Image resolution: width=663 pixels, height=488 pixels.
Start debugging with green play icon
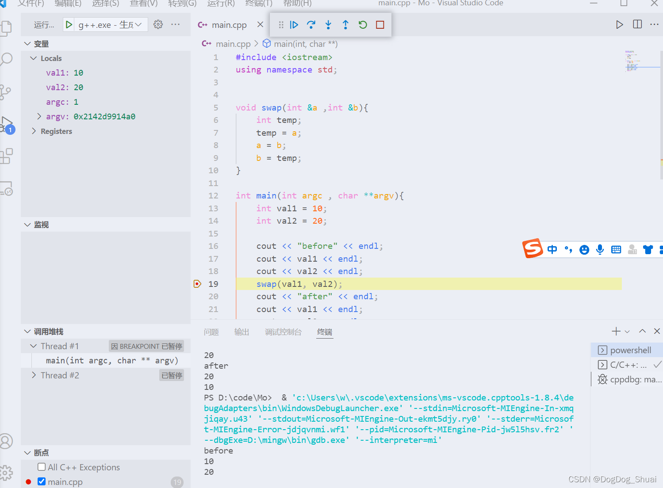click(x=69, y=25)
